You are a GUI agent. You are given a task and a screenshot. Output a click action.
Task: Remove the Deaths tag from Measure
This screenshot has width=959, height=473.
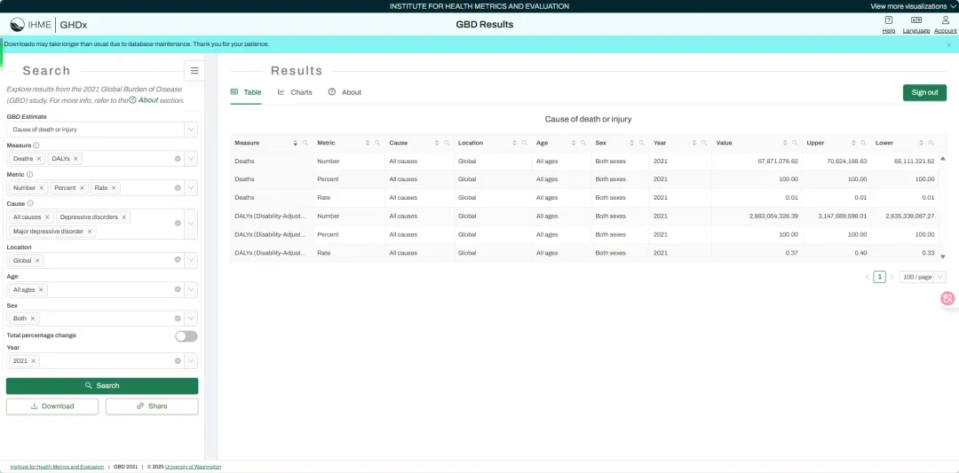[39, 159]
